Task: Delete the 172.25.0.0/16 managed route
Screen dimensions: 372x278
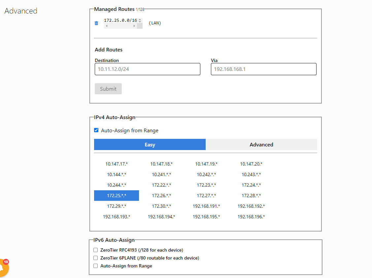Action: 96,23
